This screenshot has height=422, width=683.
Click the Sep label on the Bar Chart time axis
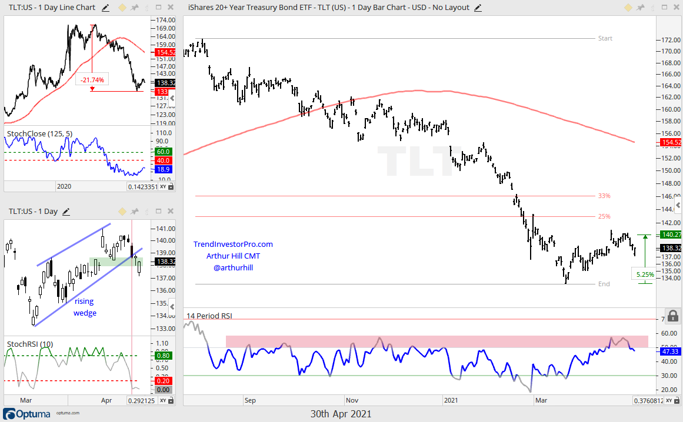pyautogui.click(x=250, y=400)
